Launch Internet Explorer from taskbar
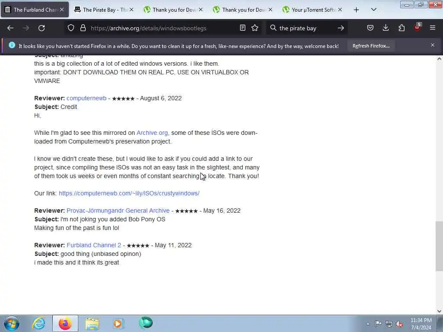Image resolution: width=443 pixels, height=332 pixels. click(39, 323)
